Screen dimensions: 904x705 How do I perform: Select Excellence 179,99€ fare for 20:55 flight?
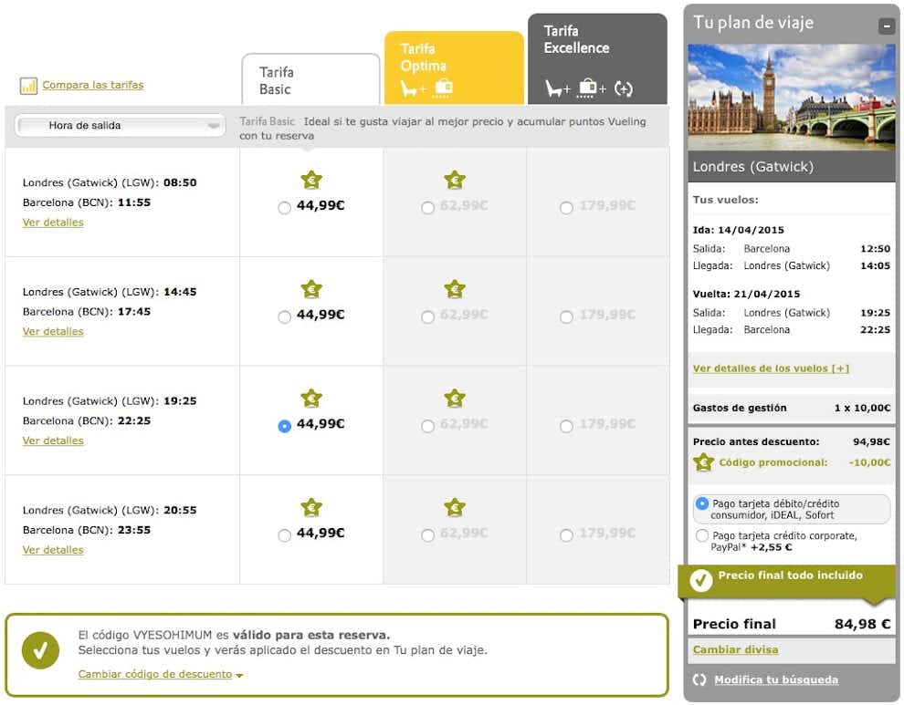pos(566,535)
